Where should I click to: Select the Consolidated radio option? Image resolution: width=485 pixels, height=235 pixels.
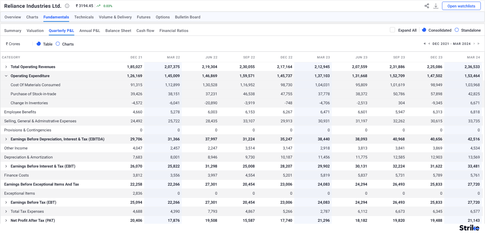coord(424,30)
